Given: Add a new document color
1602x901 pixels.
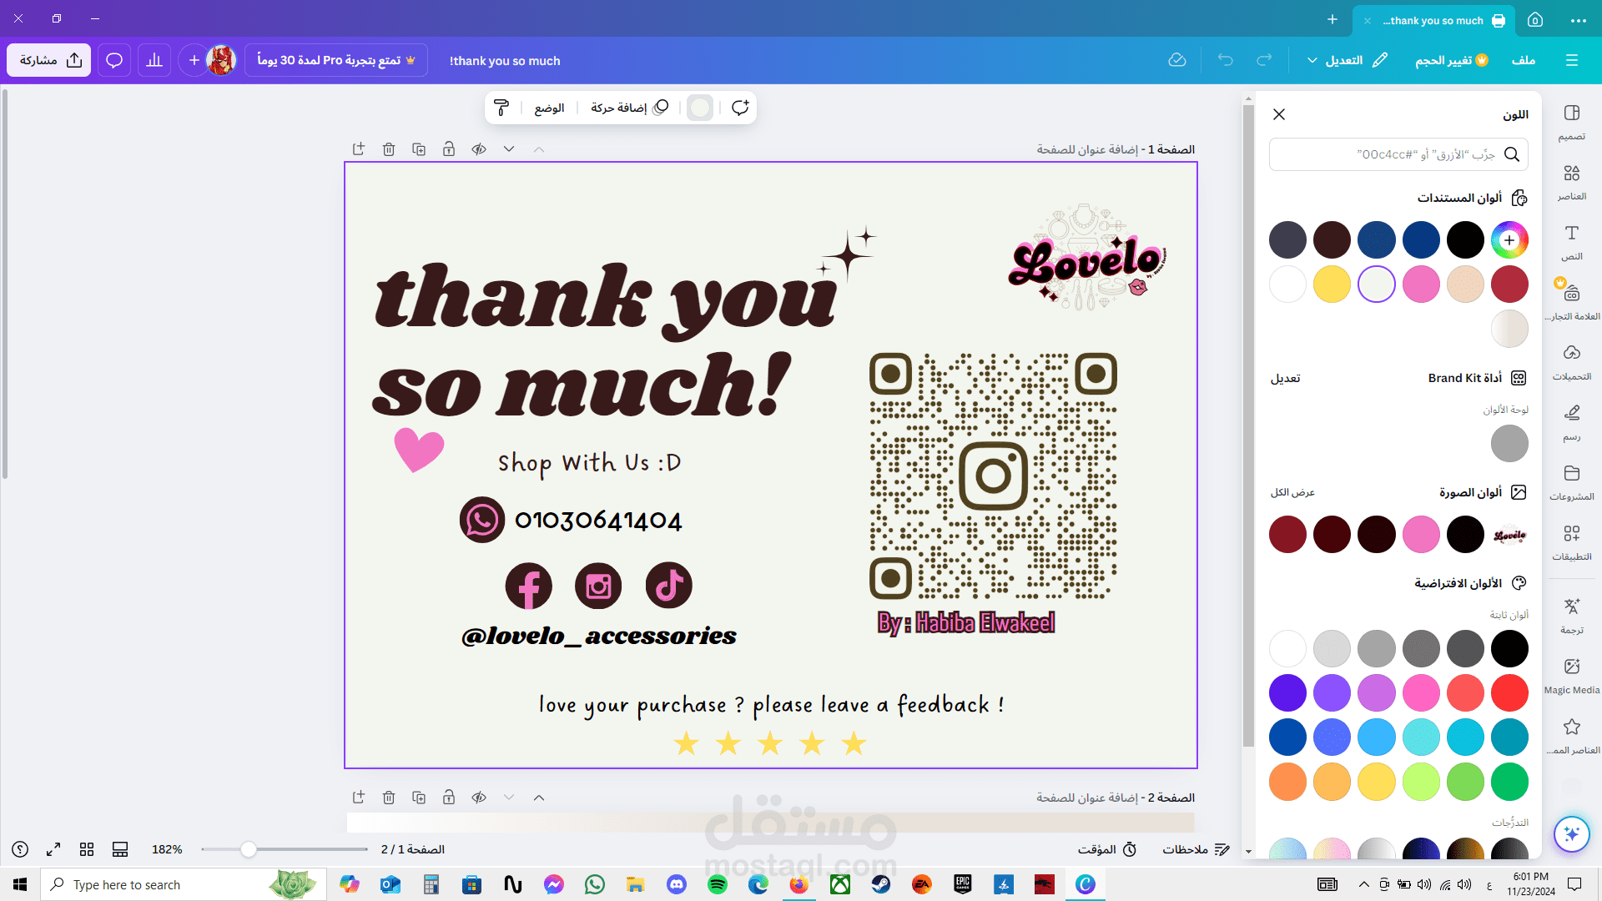Looking at the screenshot, I should (x=1509, y=240).
